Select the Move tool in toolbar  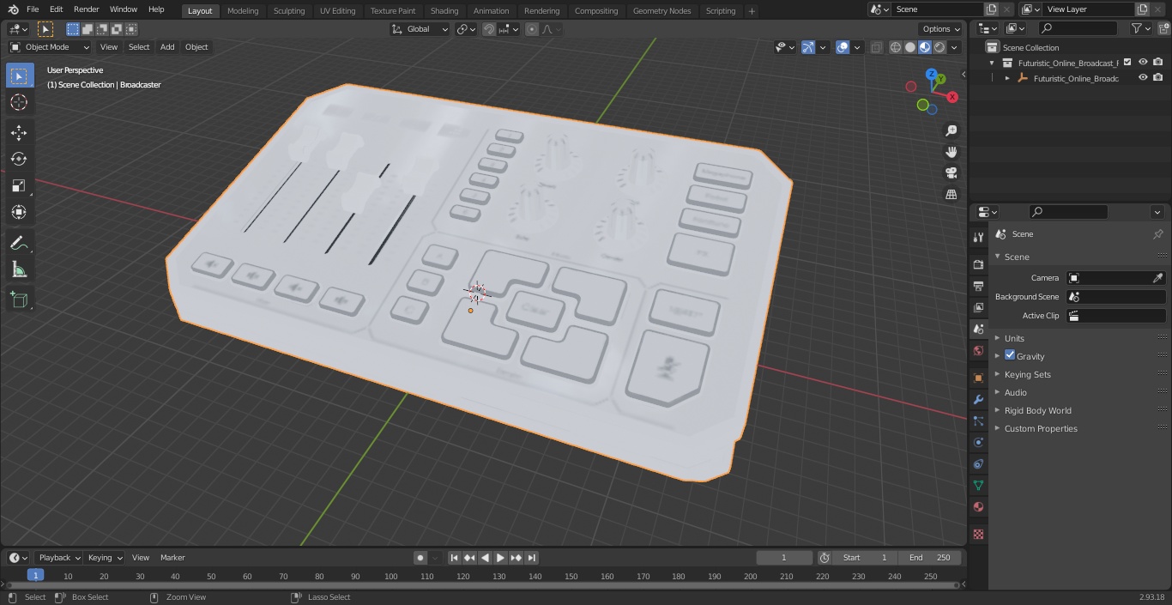(x=19, y=132)
